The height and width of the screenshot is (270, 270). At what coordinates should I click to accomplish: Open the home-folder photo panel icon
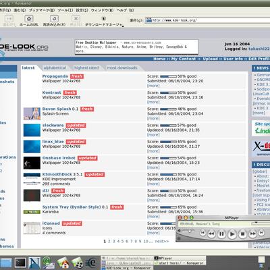click(63, 263)
